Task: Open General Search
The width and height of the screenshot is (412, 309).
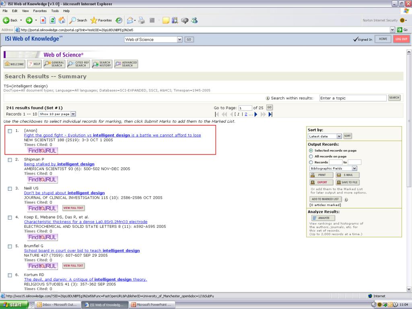Action: point(54,64)
